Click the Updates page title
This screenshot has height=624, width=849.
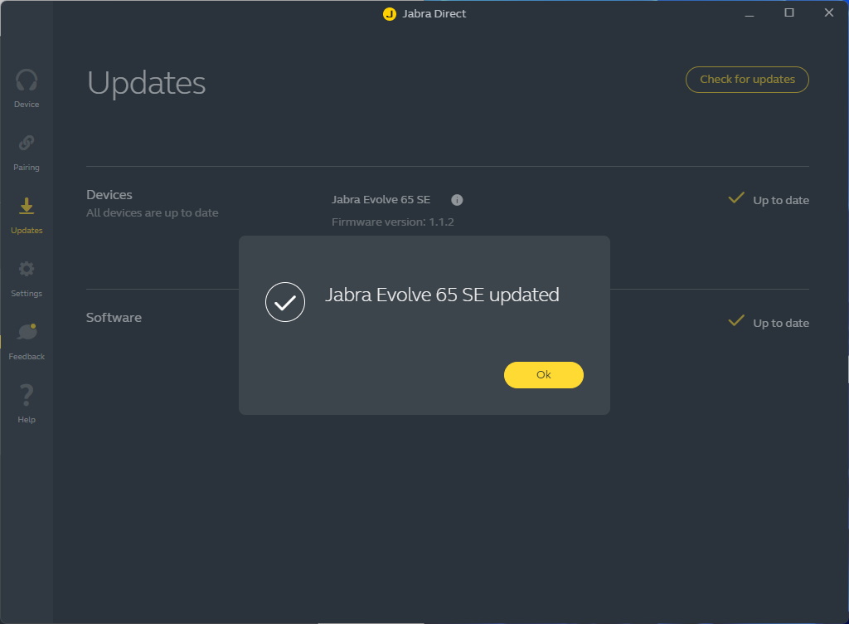click(146, 84)
